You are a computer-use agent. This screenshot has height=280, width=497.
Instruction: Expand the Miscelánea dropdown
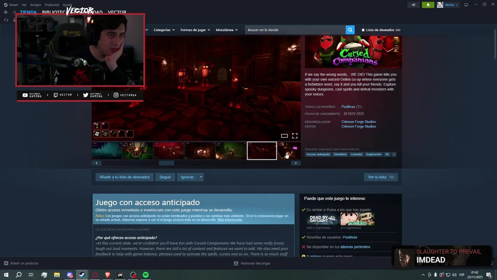227,30
